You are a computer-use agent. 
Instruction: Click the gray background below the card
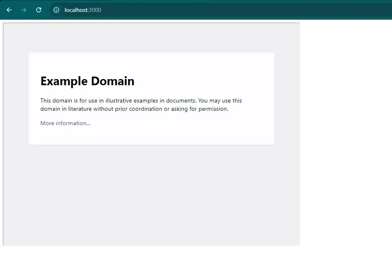point(151,193)
